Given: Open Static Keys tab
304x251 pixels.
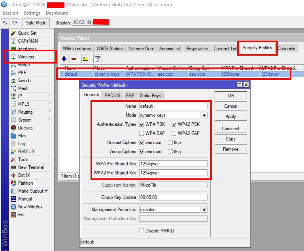Looking at the screenshot, I should coord(150,96).
